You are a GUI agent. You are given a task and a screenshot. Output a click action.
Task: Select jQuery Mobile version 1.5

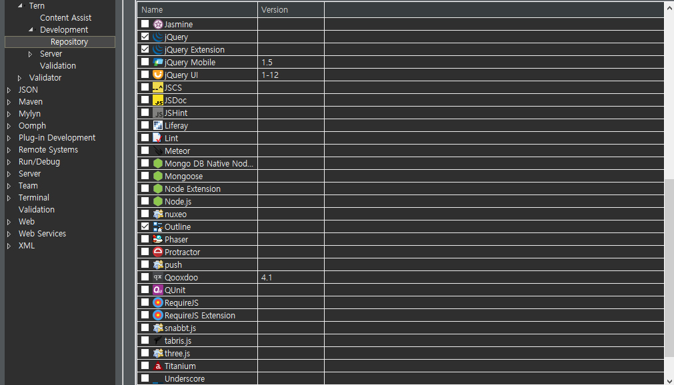point(291,63)
